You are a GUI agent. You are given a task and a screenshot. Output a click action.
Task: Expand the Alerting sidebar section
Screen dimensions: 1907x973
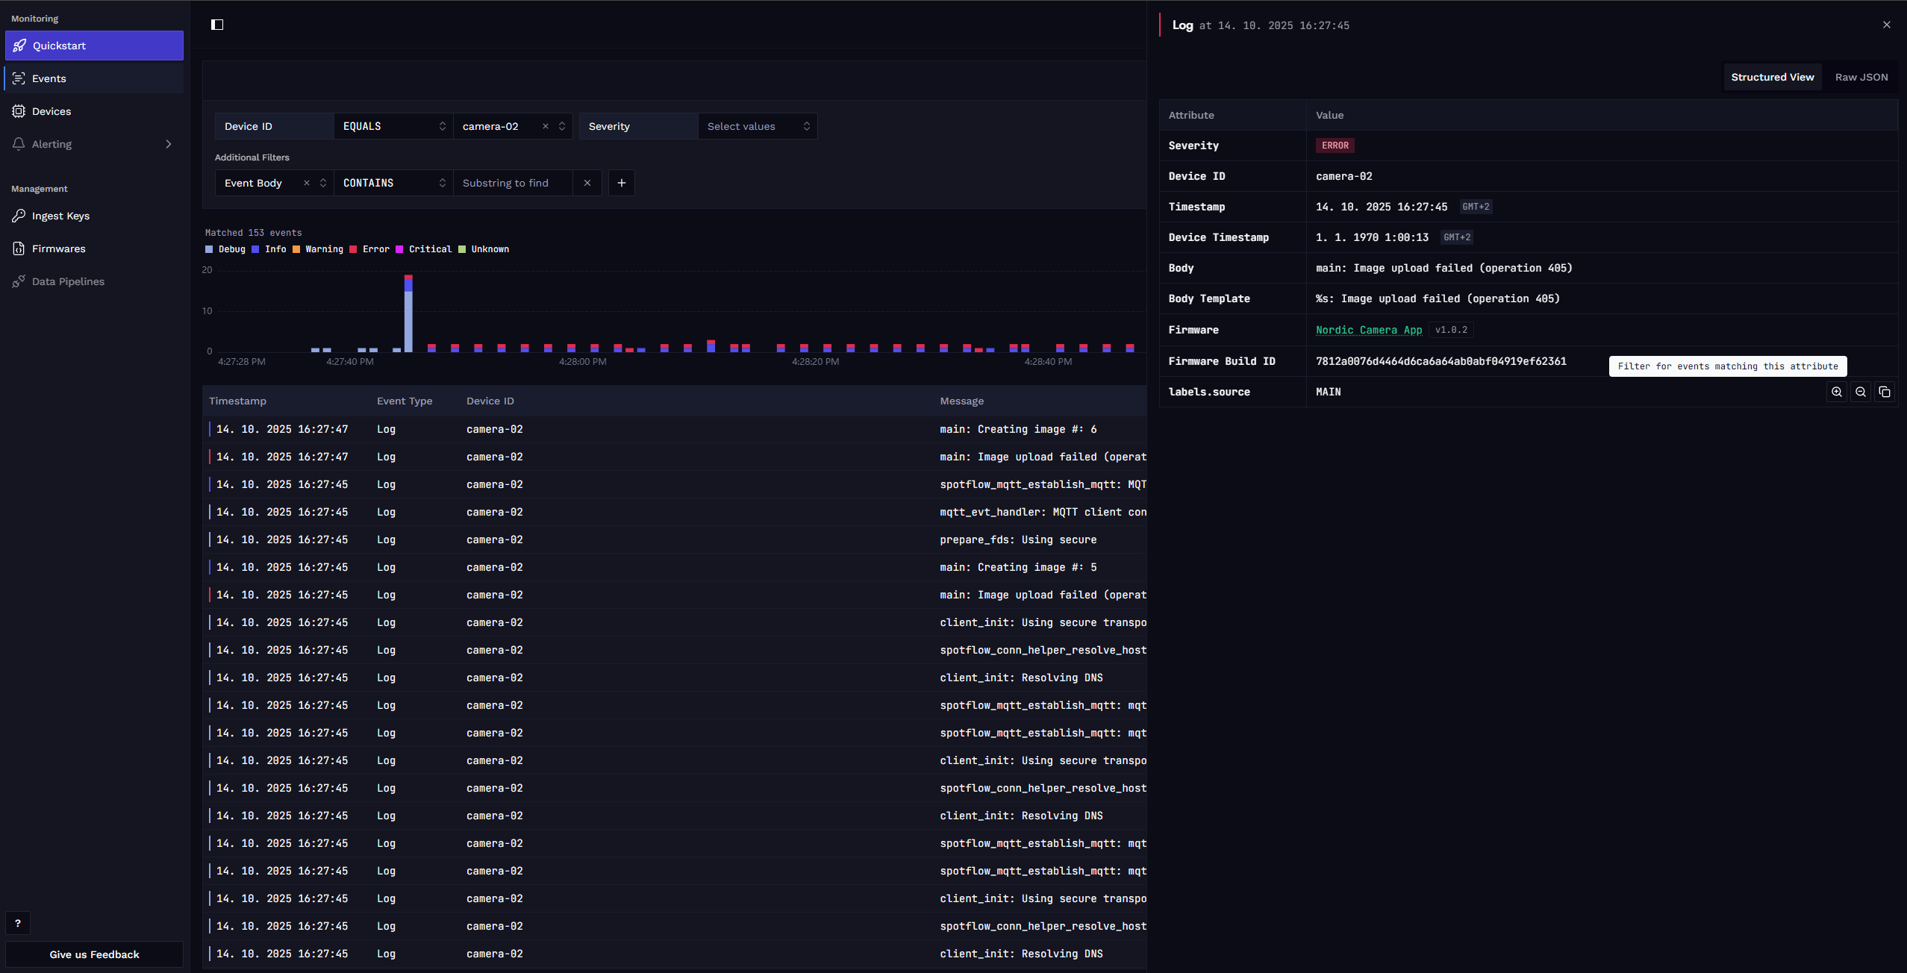[94, 144]
